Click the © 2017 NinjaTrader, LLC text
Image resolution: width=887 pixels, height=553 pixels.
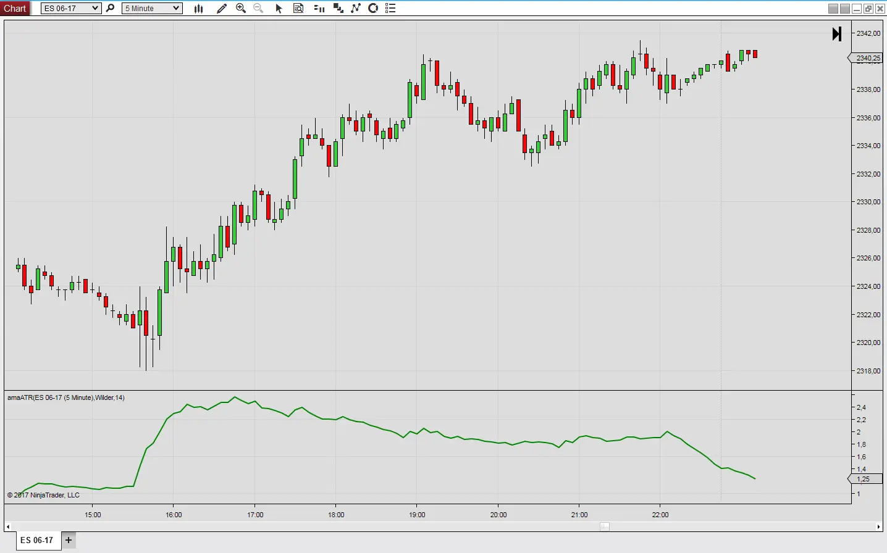[x=43, y=495]
